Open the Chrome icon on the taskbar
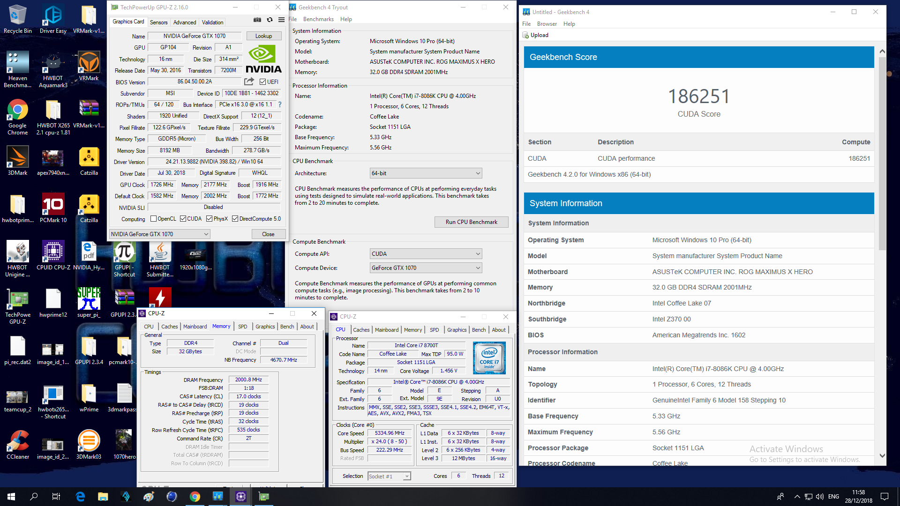The image size is (900, 506). [195, 497]
